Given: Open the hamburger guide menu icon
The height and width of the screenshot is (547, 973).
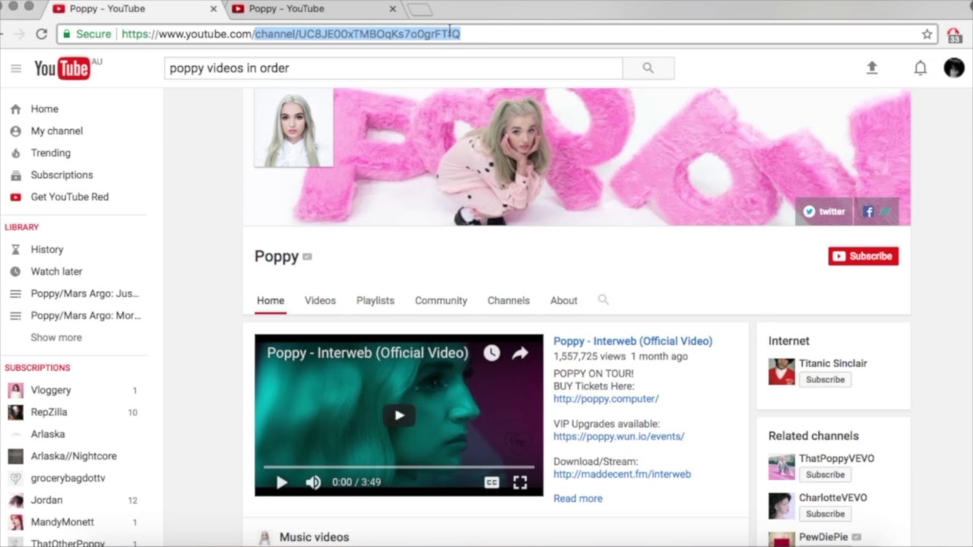Looking at the screenshot, I should [x=16, y=68].
